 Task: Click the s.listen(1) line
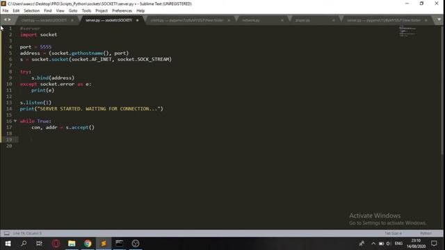coord(35,103)
